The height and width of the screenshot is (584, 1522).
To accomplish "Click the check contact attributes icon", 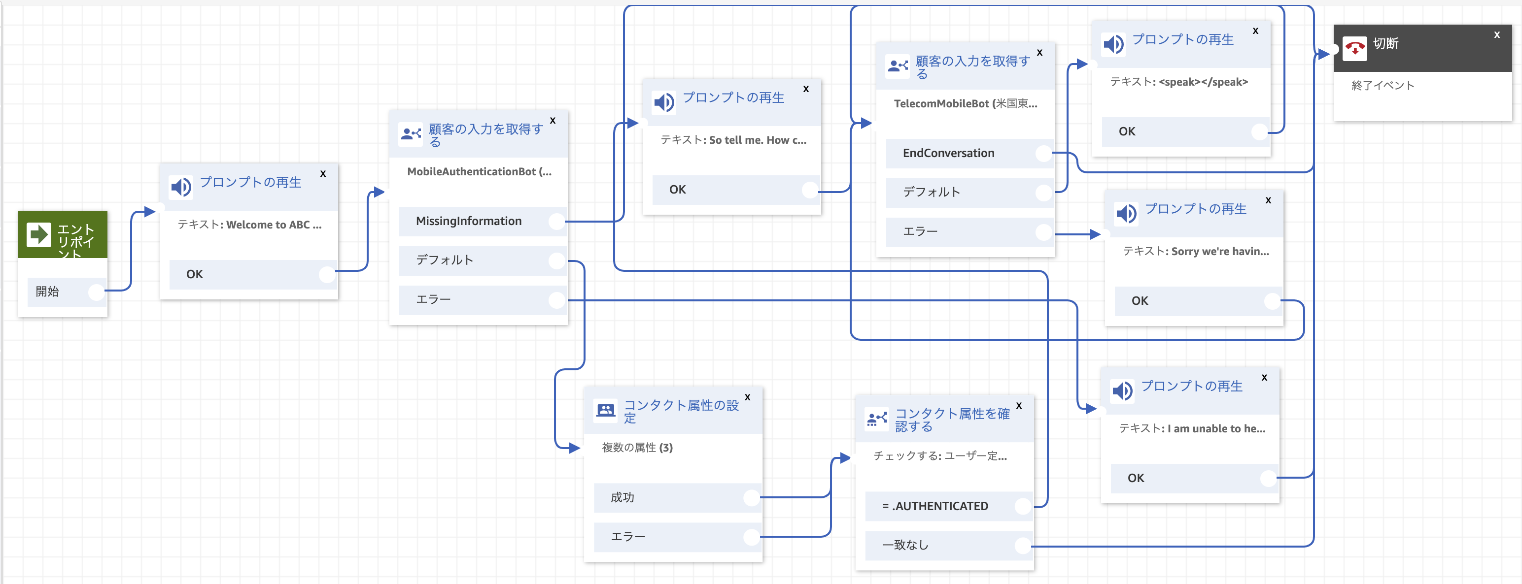I will [877, 419].
